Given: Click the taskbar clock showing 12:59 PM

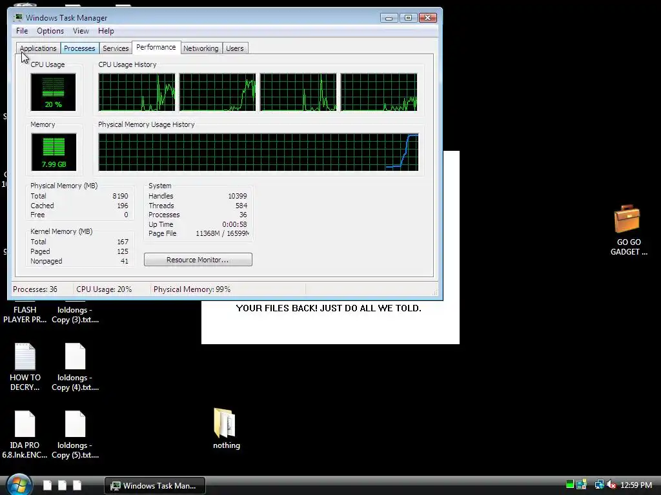Looking at the screenshot, I should 636,485.
